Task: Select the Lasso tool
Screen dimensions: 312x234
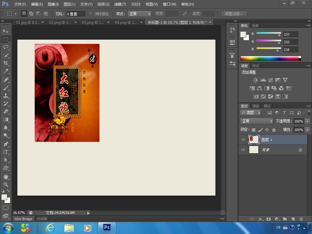Action: 6,47
